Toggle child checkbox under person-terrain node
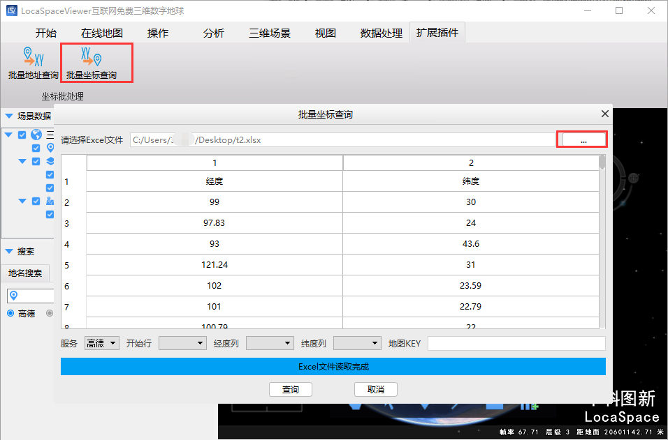The width and height of the screenshot is (668, 440). coord(50,214)
